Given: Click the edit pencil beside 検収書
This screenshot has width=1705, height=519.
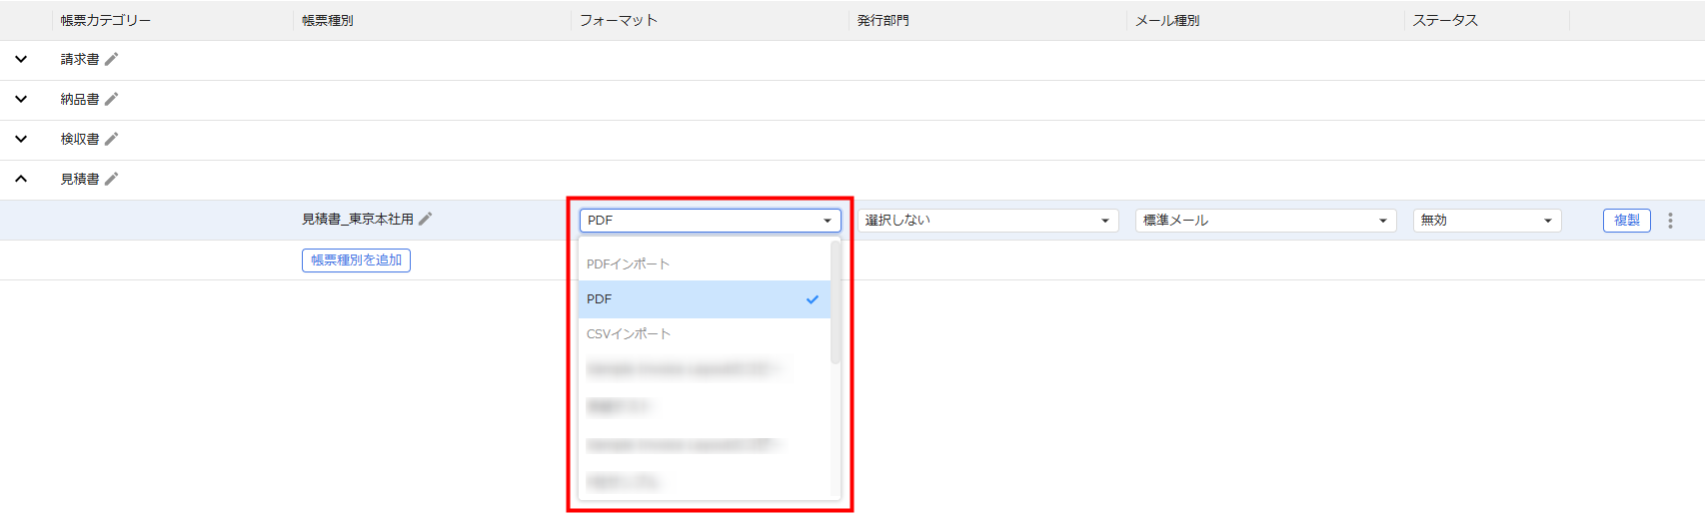Looking at the screenshot, I should tap(111, 139).
